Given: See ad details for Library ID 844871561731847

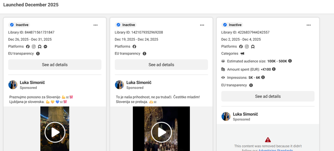Looking at the screenshot, I should (x=55, y=65).
